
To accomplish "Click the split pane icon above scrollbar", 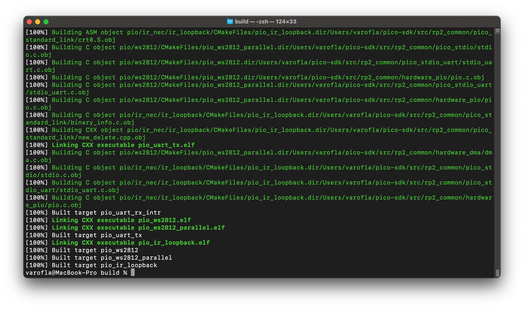I will tap(497, 31).
